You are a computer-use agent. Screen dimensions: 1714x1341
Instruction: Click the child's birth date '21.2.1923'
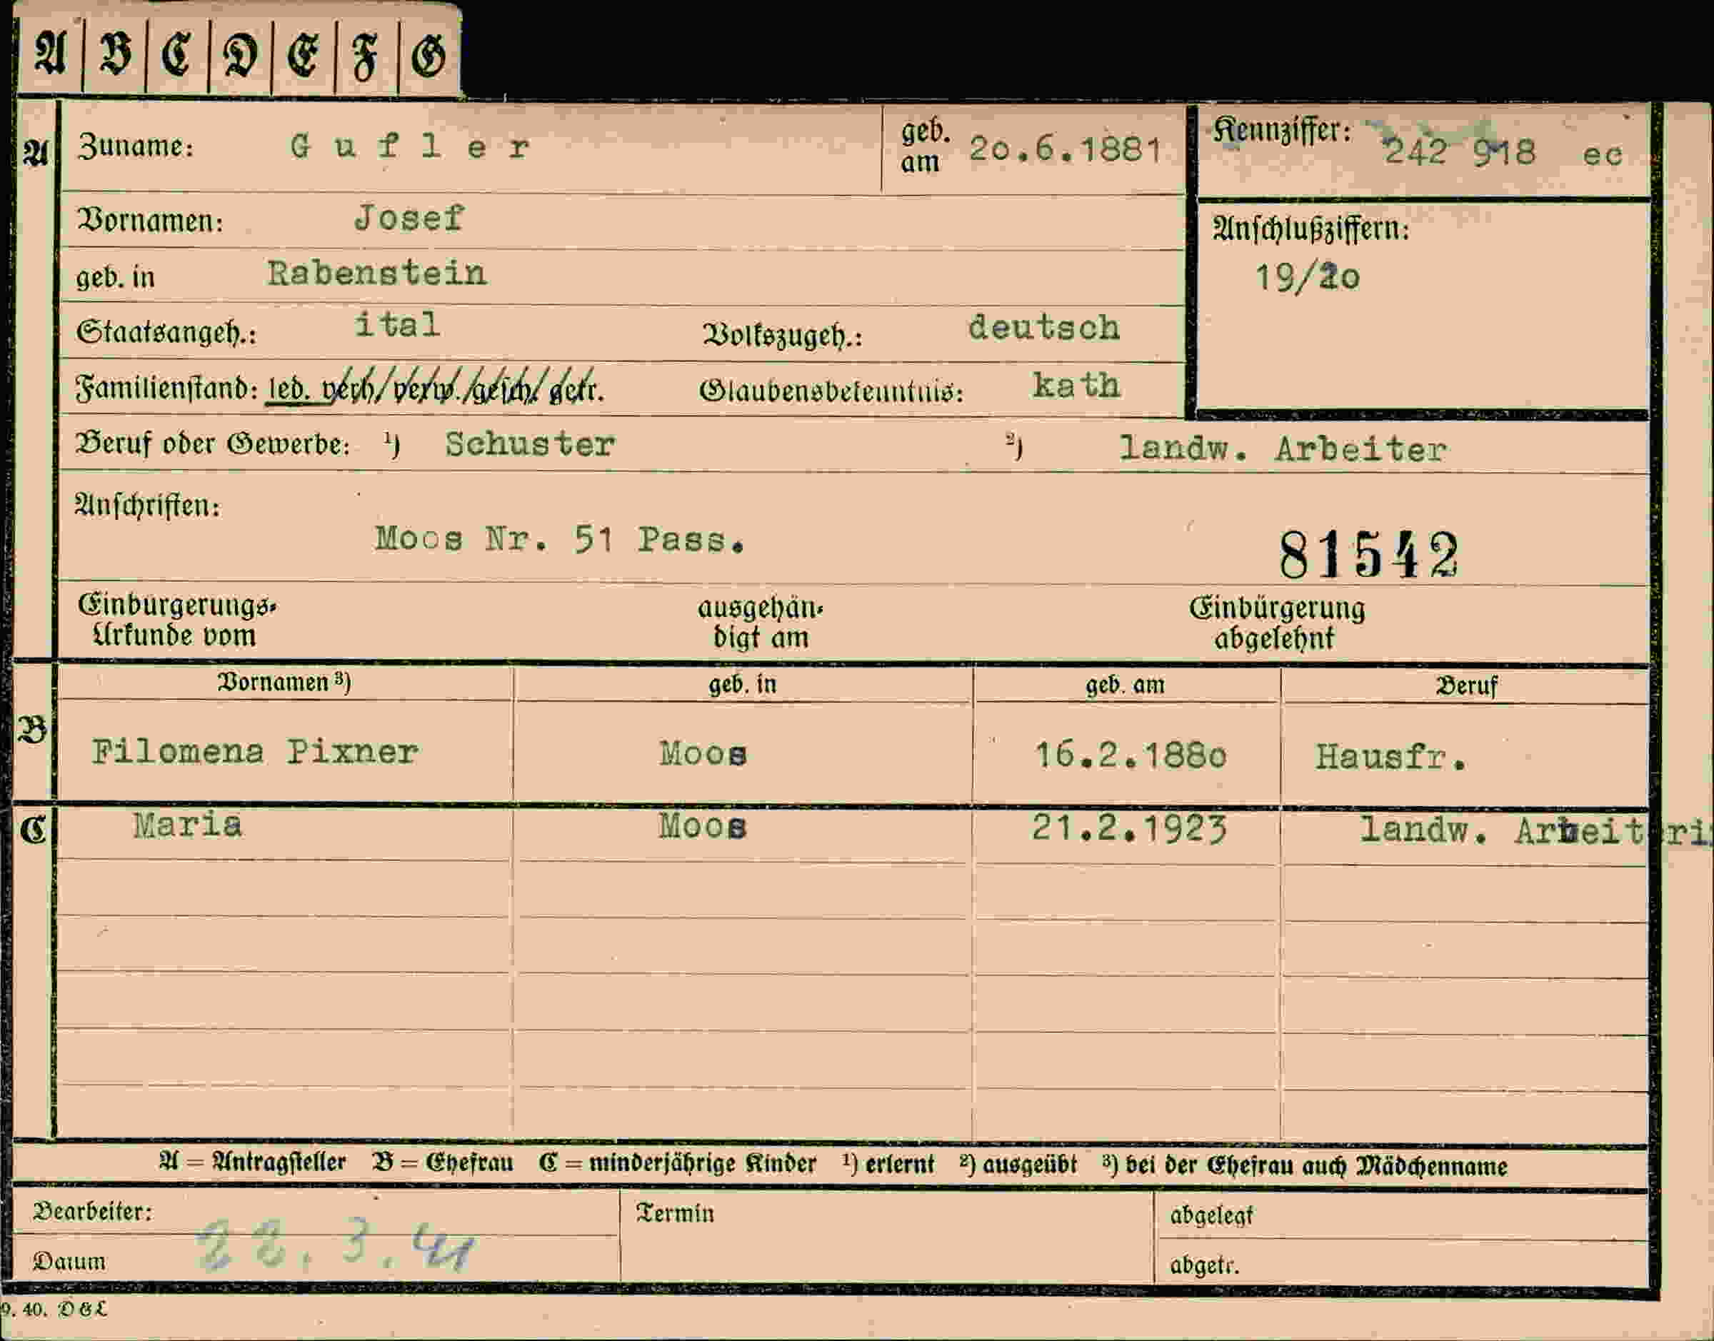[1128, 828]
